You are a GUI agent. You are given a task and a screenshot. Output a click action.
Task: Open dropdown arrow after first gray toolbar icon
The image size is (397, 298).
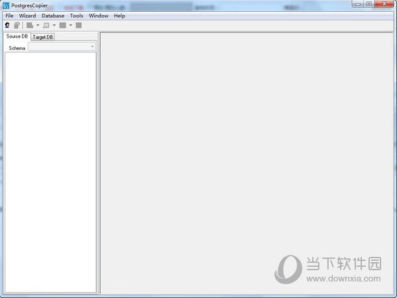pos(38,25)
